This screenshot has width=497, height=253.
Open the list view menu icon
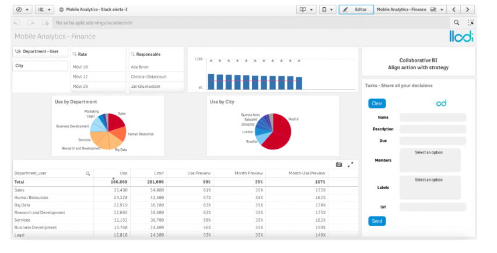(x=44, y=9)
